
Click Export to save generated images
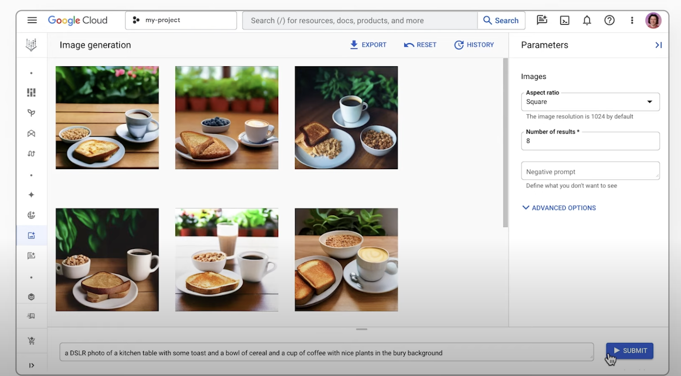click(x=368, y=45)
